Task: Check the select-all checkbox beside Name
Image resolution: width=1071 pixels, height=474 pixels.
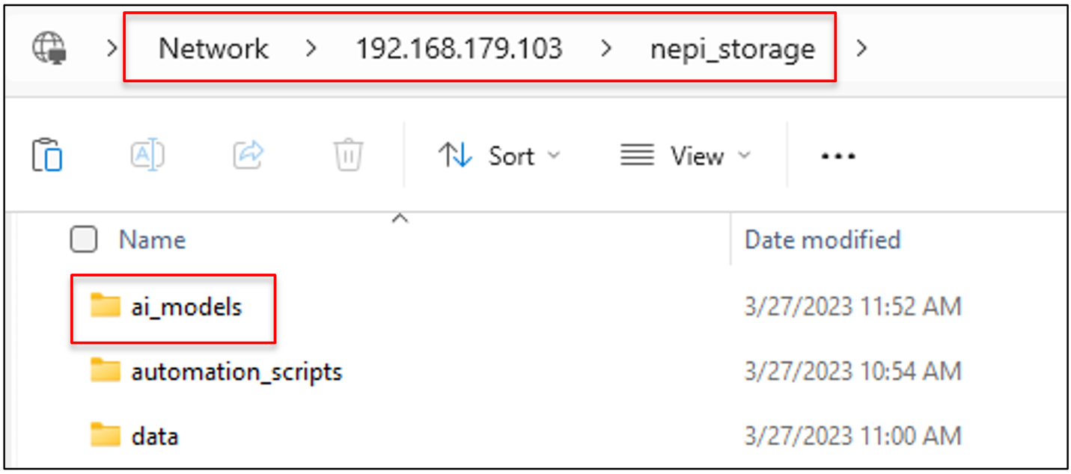Action: [84, 239]
